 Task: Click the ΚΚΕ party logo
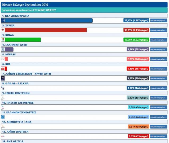coord(3,69)
